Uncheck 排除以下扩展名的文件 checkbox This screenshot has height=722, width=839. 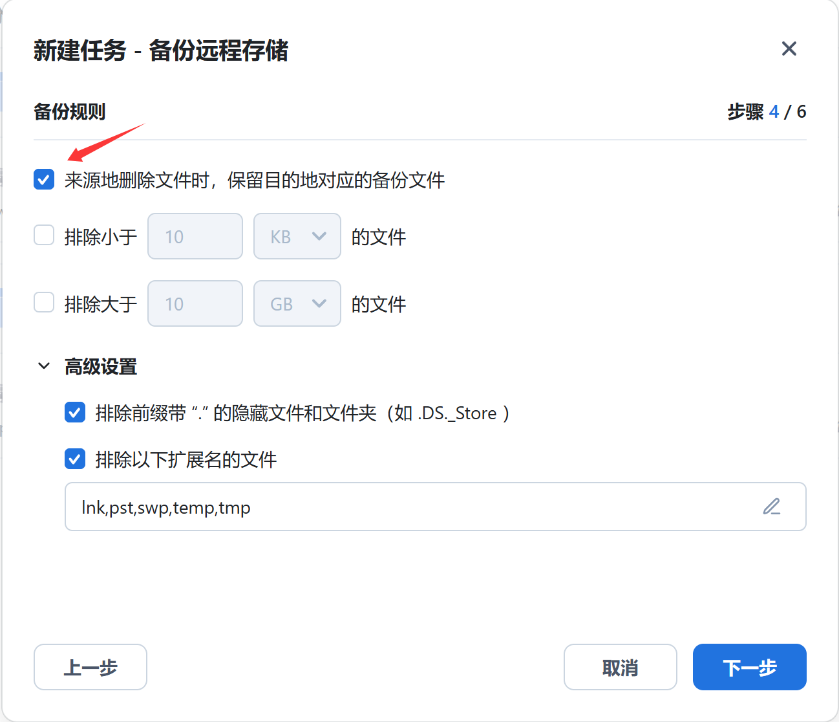[x=75, y=459]
